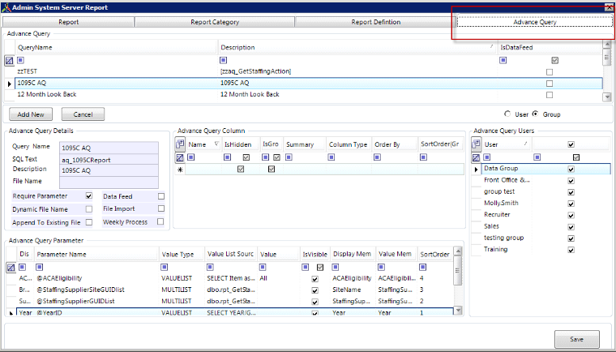Viewport: 616px width, 352px height.
Task: Toggle the Require Parameter checkbox
Action: pyautogui.click(x=89, y=195)
